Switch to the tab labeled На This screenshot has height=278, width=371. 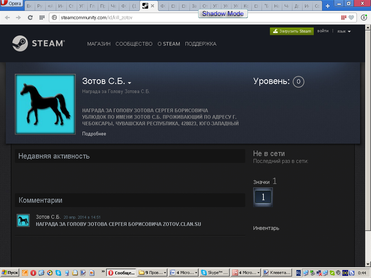pyautogui.click(x=276, y=6)
